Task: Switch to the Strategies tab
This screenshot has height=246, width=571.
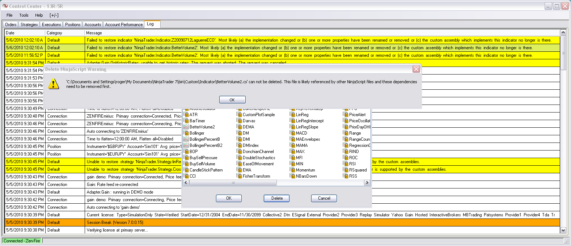Action: coord(29,25)
